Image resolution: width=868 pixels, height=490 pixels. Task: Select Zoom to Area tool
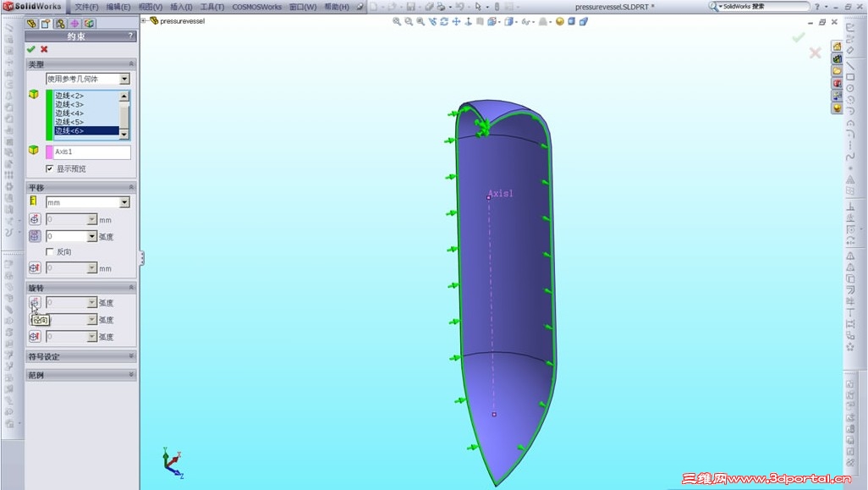(x=409, y=22)
